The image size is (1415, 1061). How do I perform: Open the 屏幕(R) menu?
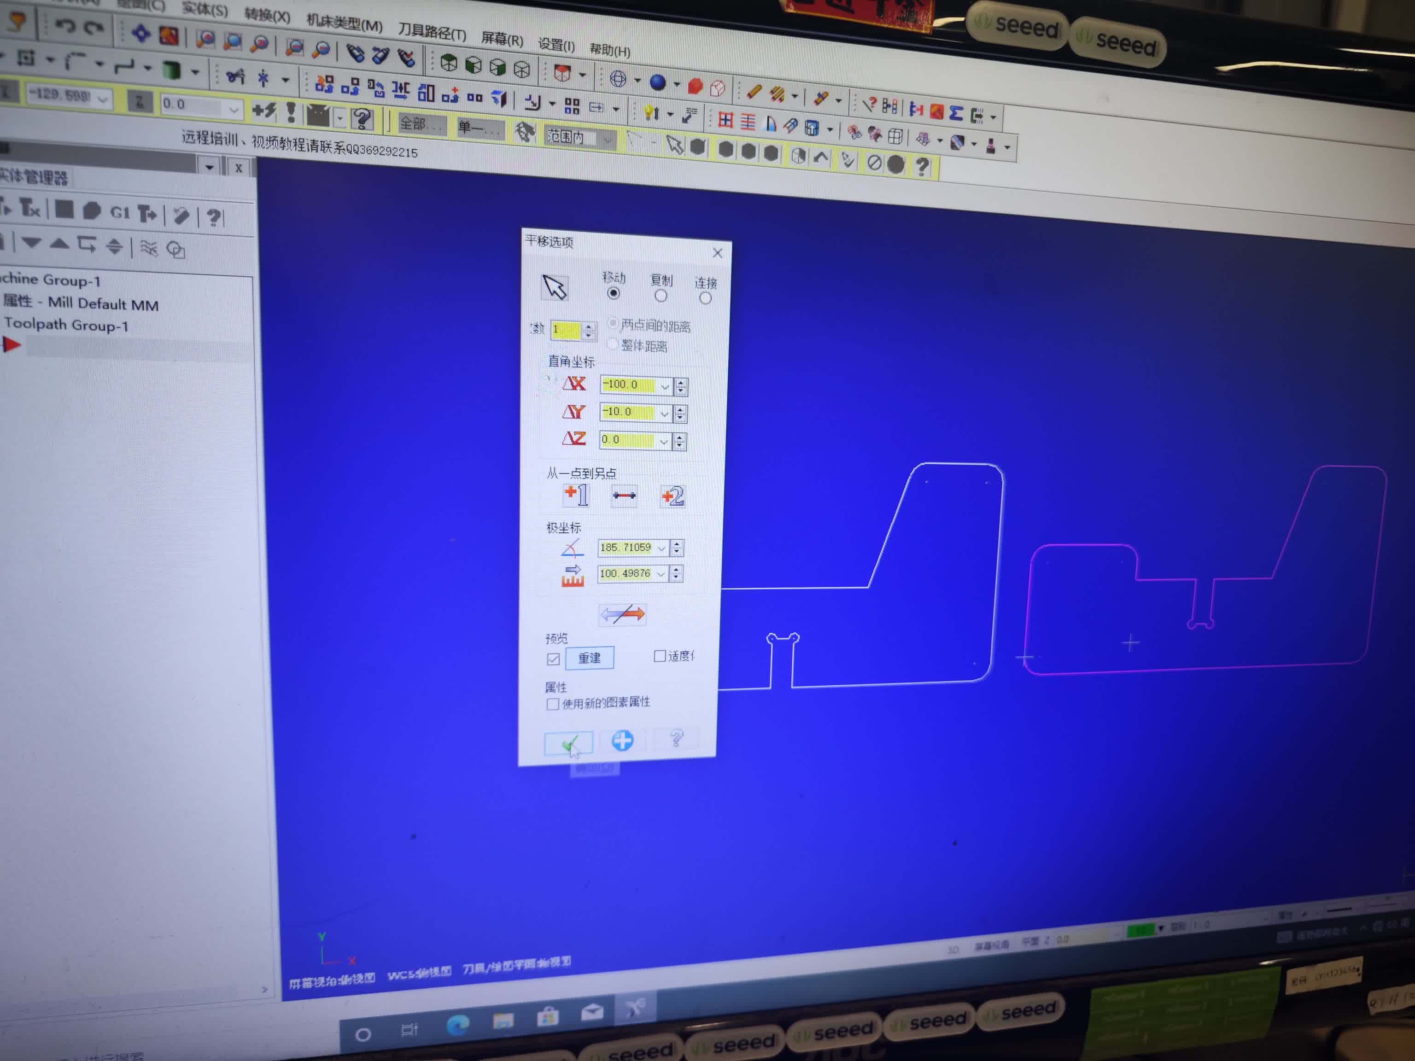point(502,40)
